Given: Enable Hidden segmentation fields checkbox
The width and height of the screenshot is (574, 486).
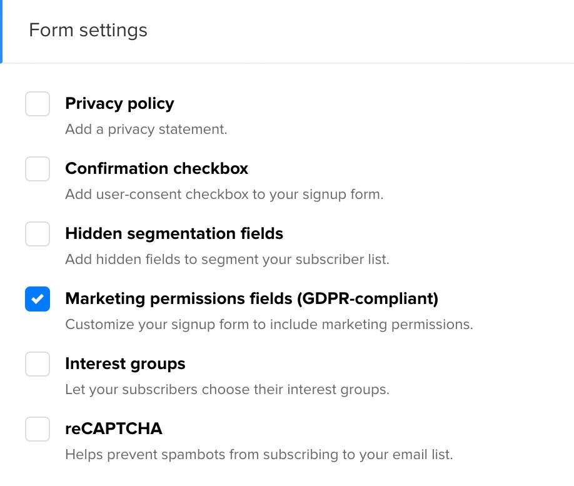Looking at the screenshot, I should pos(38,234).
